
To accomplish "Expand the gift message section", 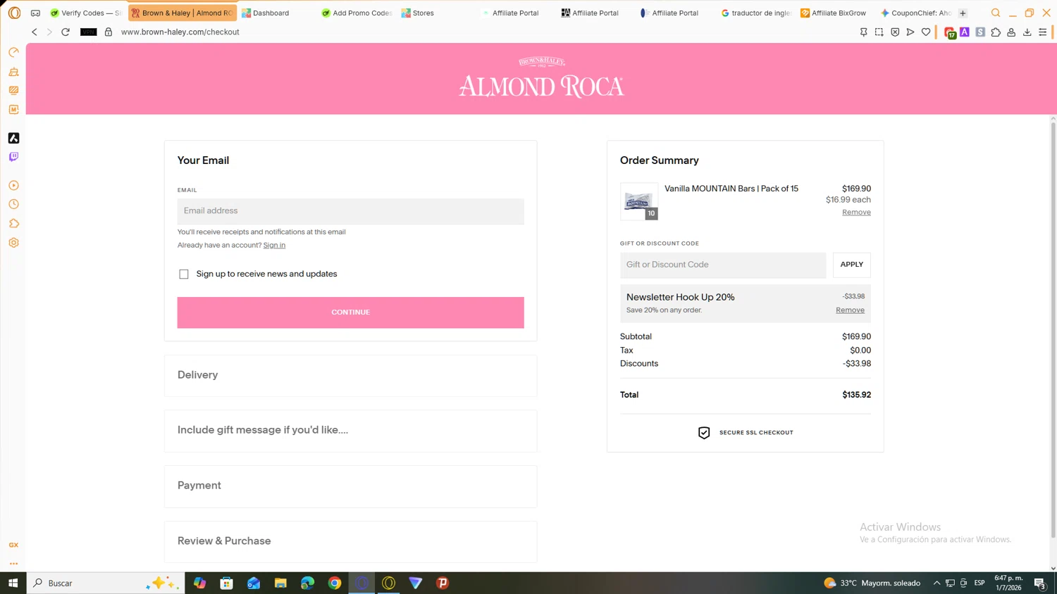I will point(350,431).
